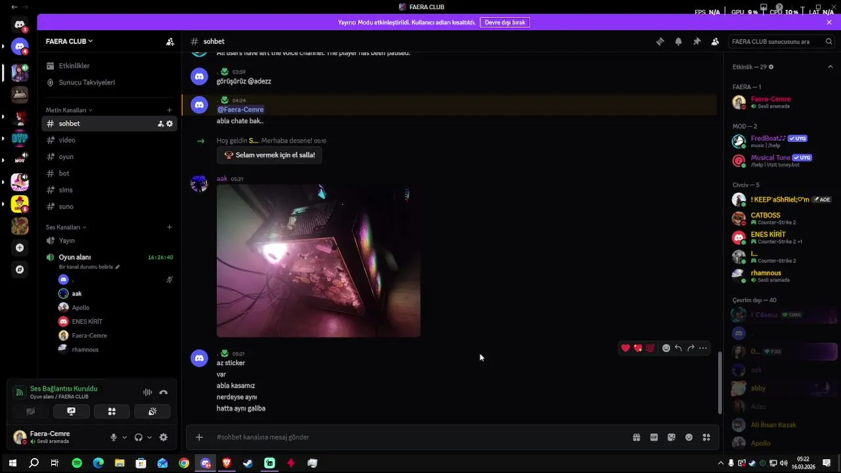Open more message options ellipsis
Screen dimensions: 841x473
tap(703, 348)
